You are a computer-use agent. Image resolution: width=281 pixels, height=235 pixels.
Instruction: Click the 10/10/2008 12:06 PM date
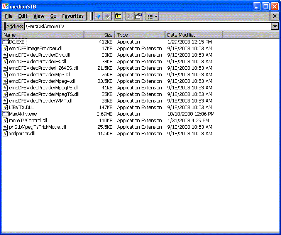pos(191,114)
